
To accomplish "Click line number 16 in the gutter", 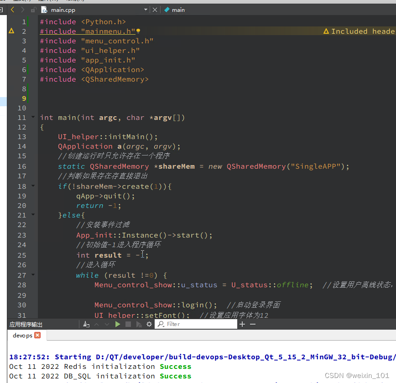I will pyautogui.click(x=22, y=166).
